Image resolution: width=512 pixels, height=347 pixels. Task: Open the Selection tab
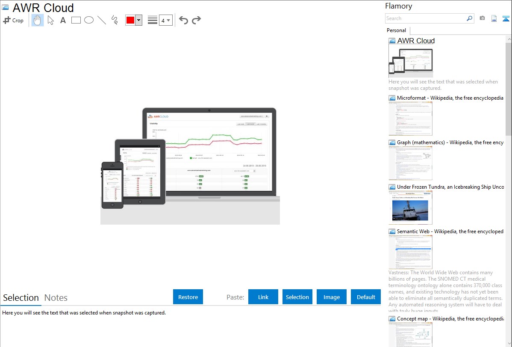point(21,298)
